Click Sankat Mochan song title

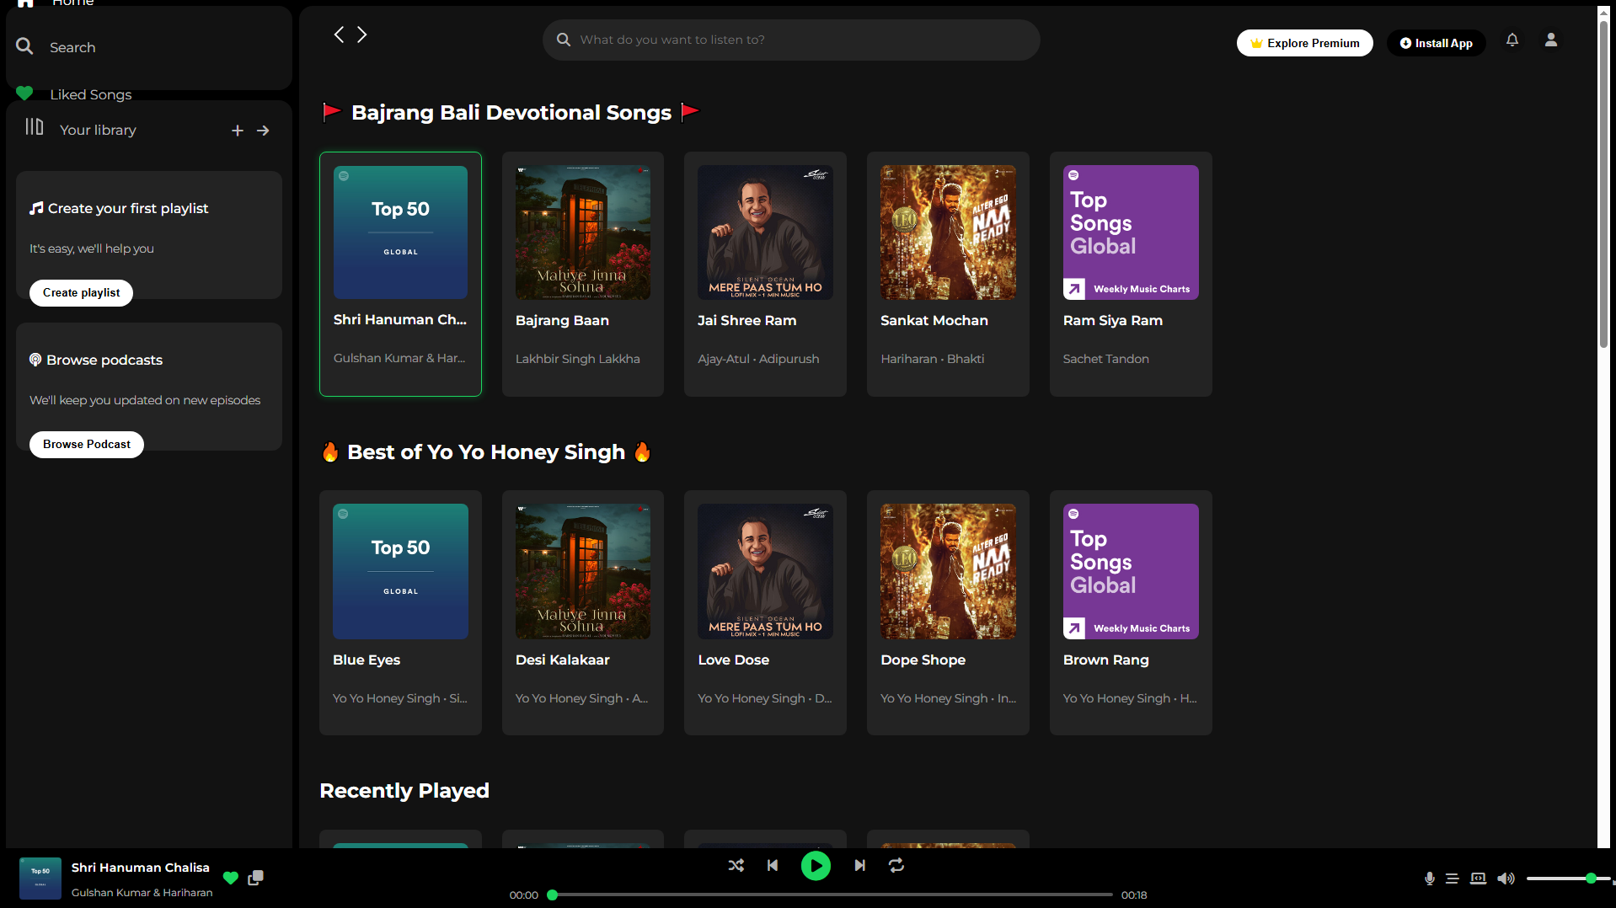(934, 320)
